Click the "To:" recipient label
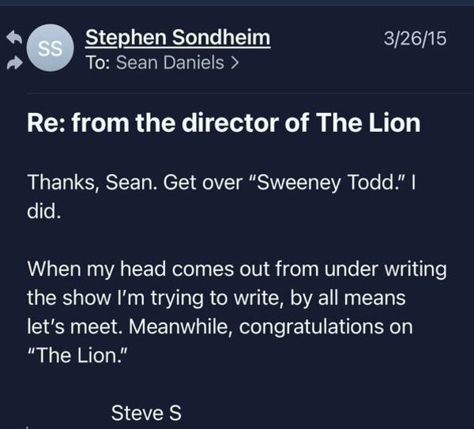 tap(98, 63)
